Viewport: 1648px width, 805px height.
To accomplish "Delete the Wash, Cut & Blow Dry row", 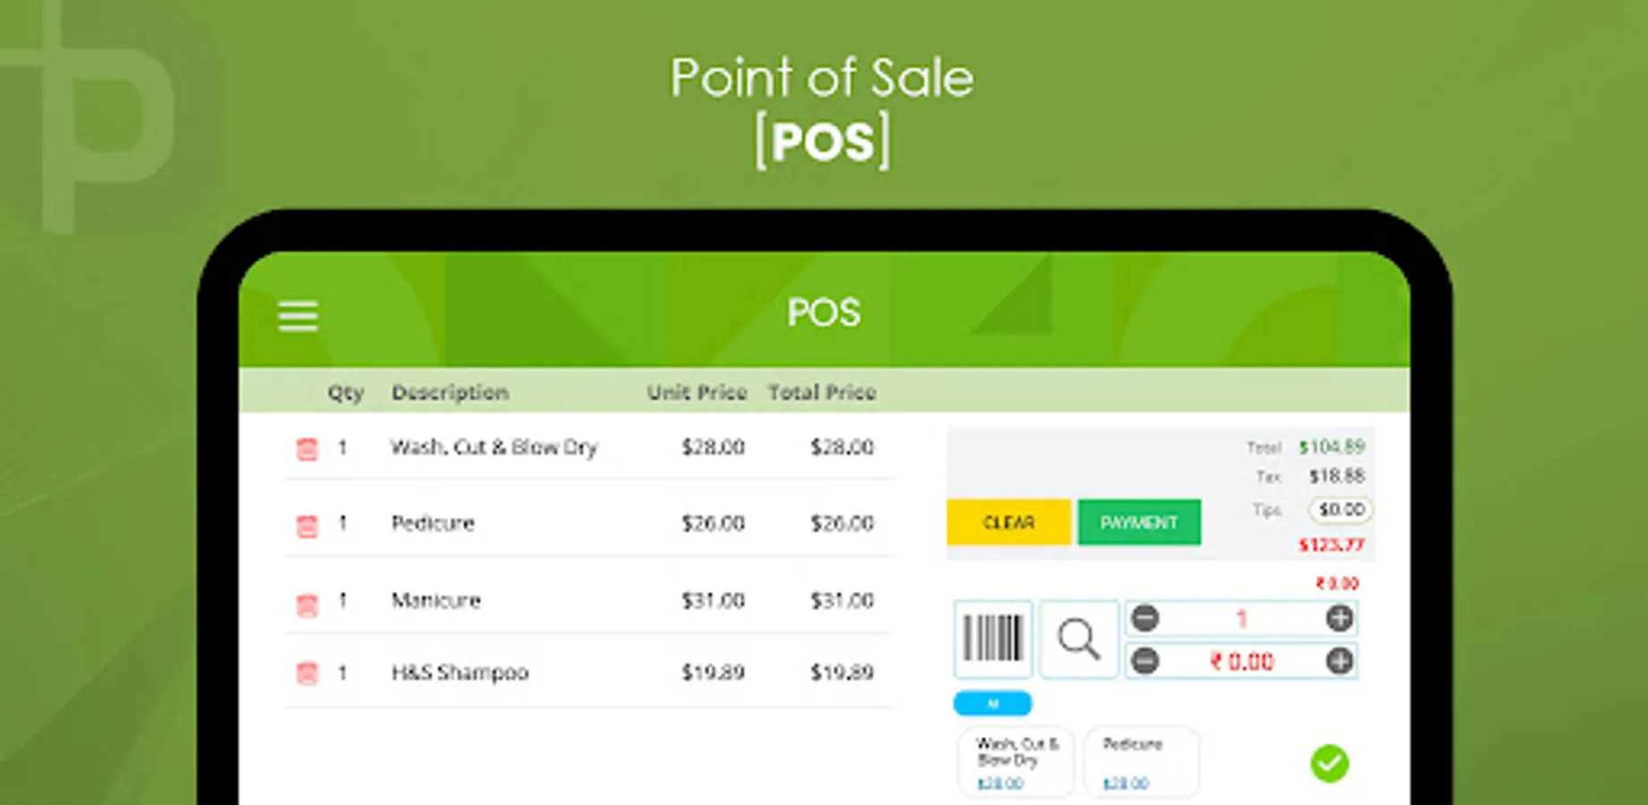I will point(307,448).
